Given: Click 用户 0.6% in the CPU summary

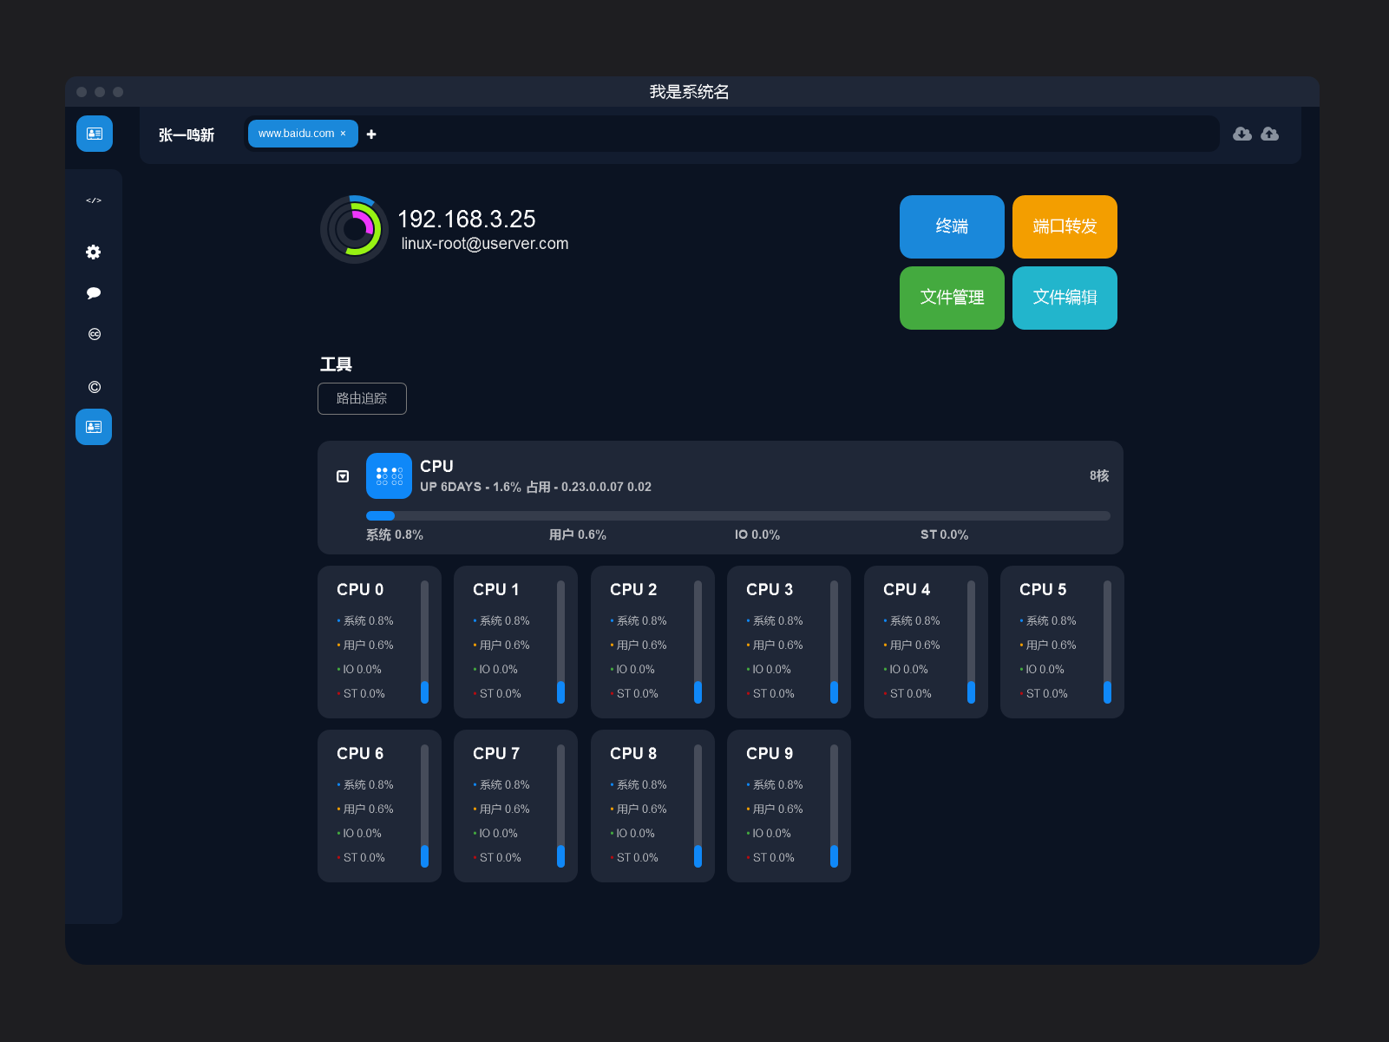Looking at the screenshot, I should pos(578,534).
